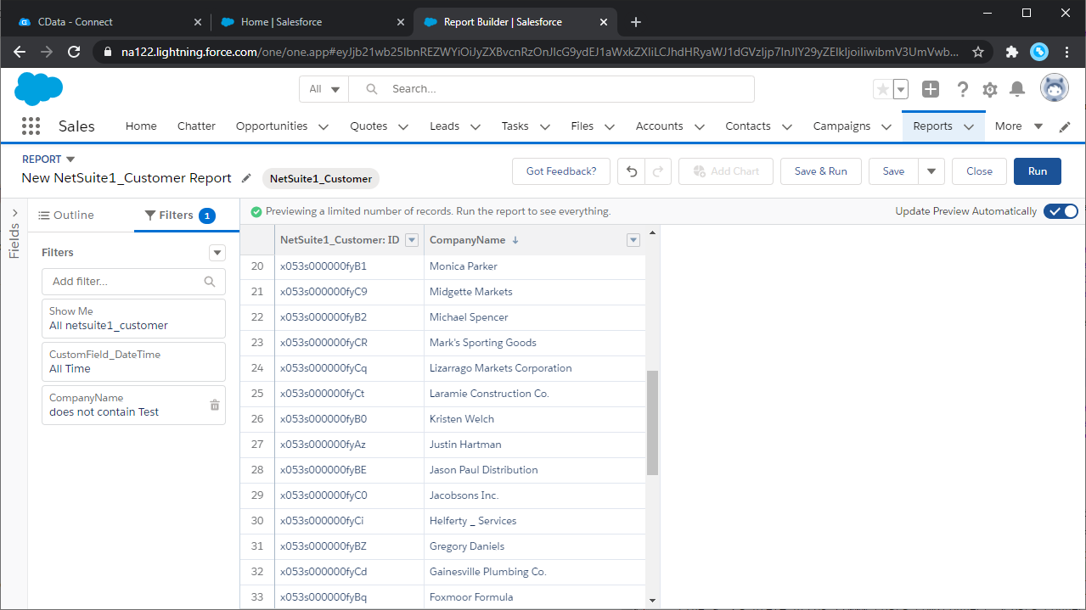Open CompanyName column menu arrow
1086x610 pixels.
coord(633,240)
